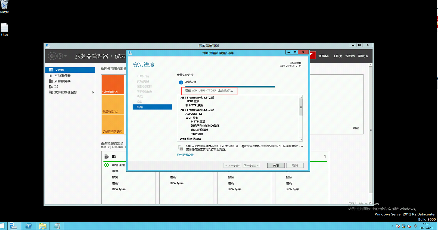
Task: Click the 快速启动(Q) tile
Action: click(113, 84)
